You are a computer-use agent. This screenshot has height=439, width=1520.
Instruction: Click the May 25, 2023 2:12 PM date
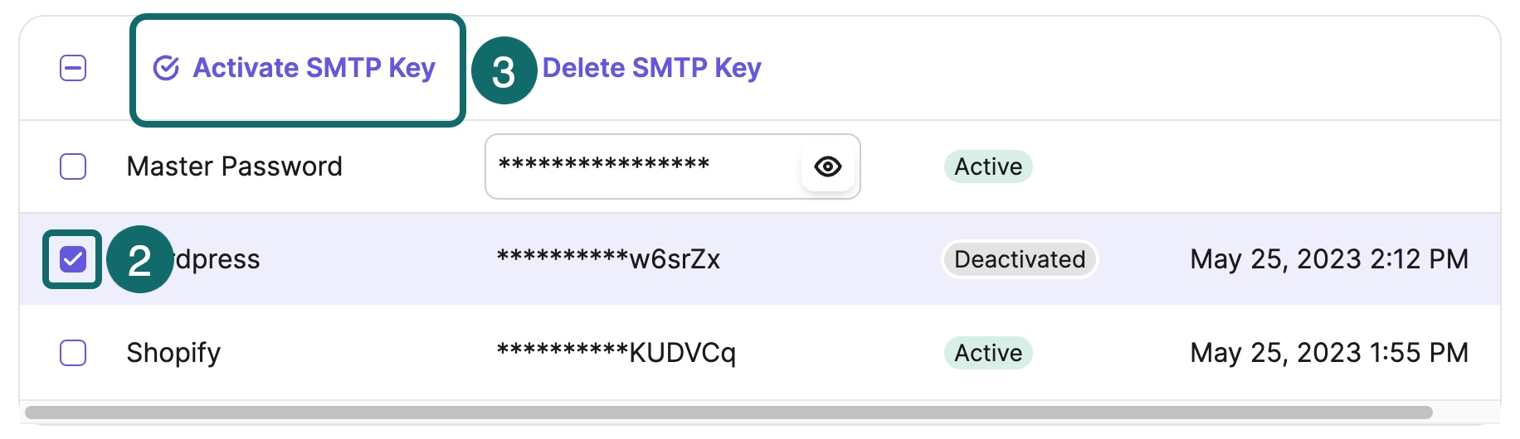tap(1329, 259)
